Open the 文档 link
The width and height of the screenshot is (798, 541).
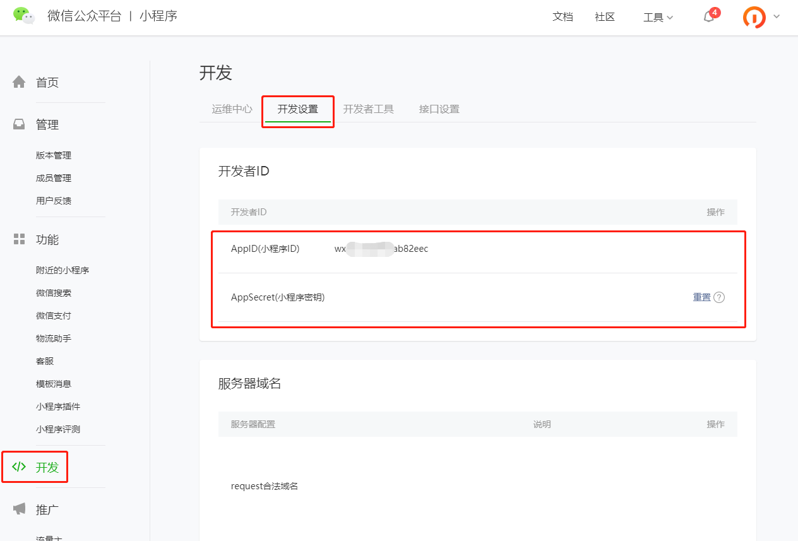563,17
